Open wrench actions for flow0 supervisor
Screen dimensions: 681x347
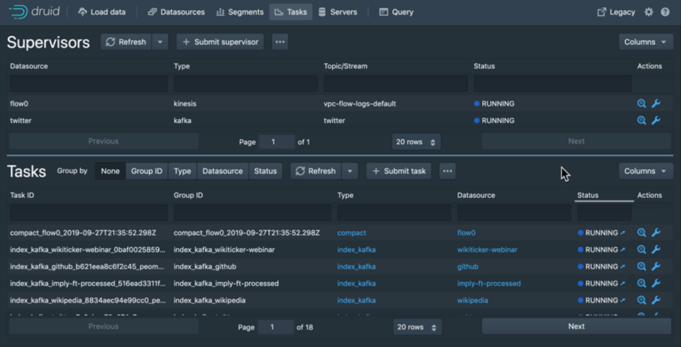656,104
